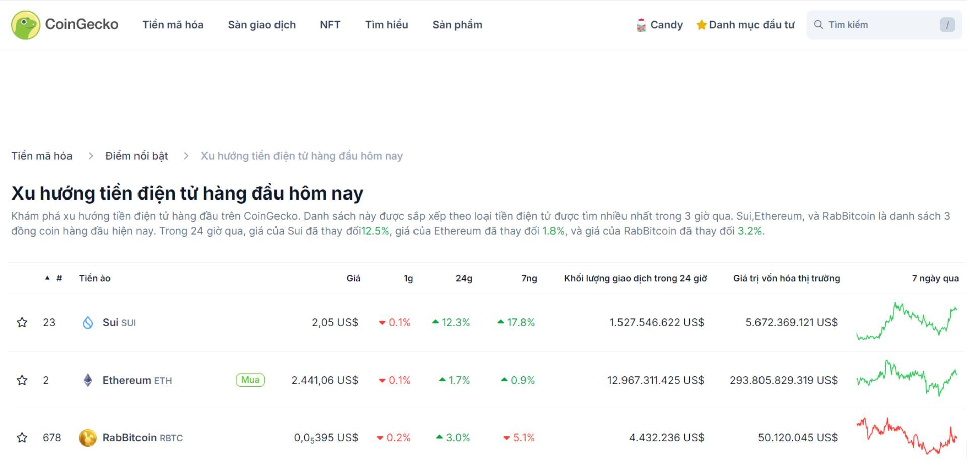Toggle the star next to Ethereum
Screen dimensions: 967x464
click(x=22, y=380)
